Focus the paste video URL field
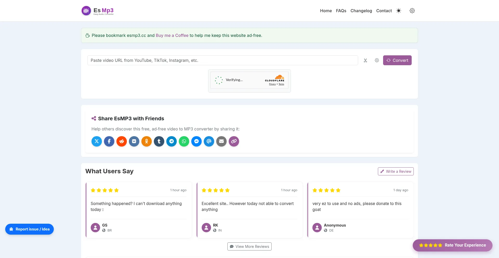The width and height of the screenshot is (499, 258). [222, 60]
